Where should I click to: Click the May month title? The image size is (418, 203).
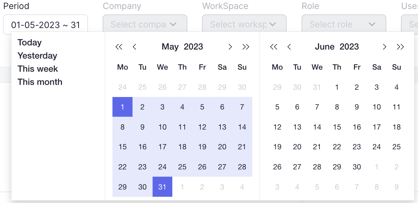(170, 47)
